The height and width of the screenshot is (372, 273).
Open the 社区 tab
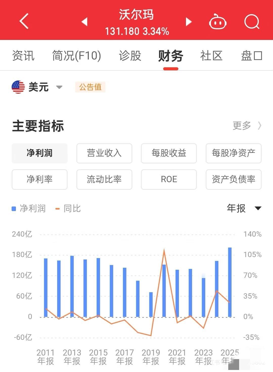(x=211, y=56)
